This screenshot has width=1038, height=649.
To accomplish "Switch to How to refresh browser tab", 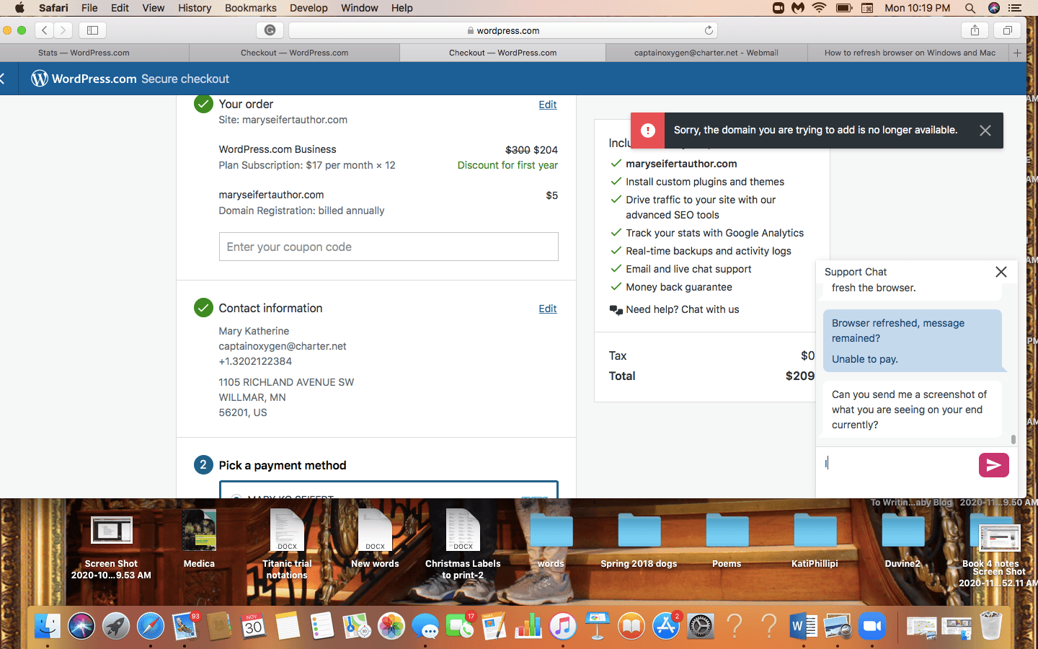I will pos(910,53).
